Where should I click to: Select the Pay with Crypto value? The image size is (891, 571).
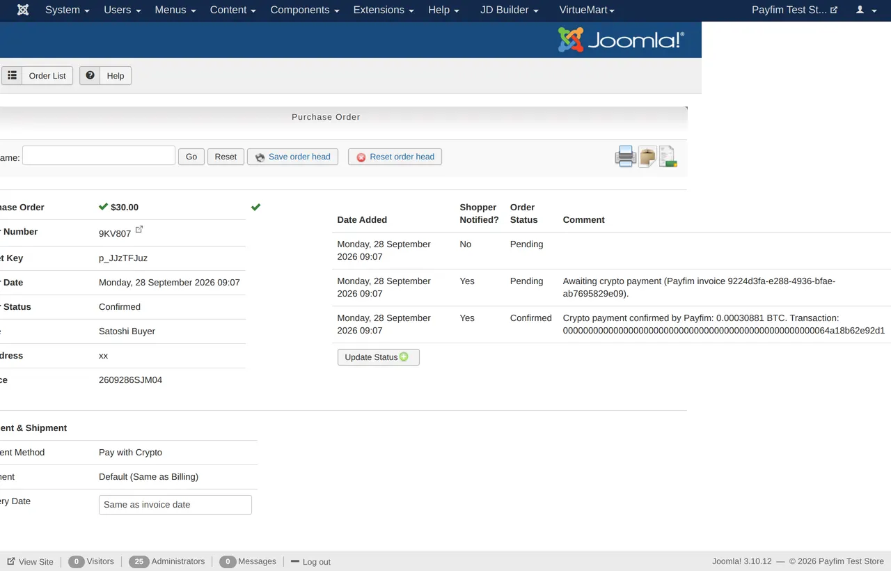tap(130, 453)
